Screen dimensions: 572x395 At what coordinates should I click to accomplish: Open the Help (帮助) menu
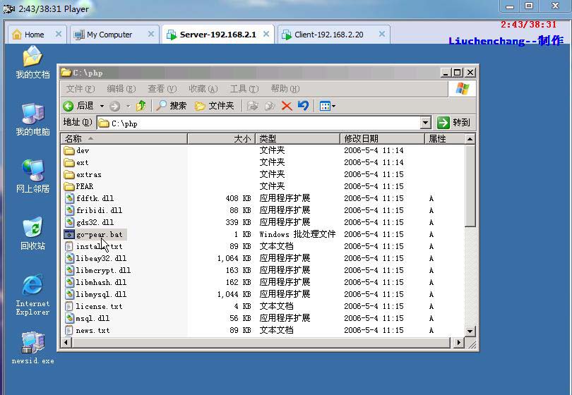[285, 89]
